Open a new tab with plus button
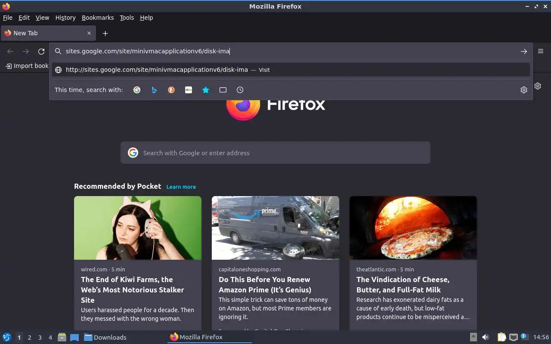551x344 pixels. coord(105,33)
